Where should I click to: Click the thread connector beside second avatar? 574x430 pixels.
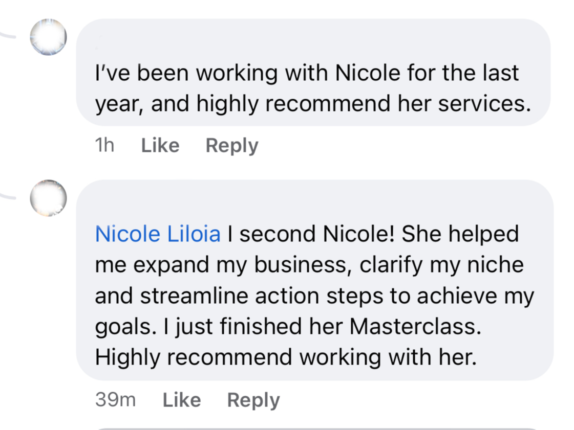8,196
